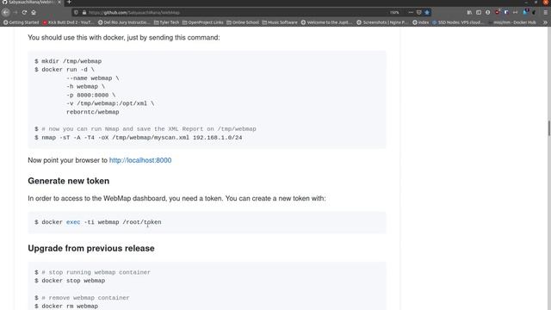Screen dimensions: 551x310
Task: Open the Welcome to the Jupyter bookmark
Action: click(326, 22)
